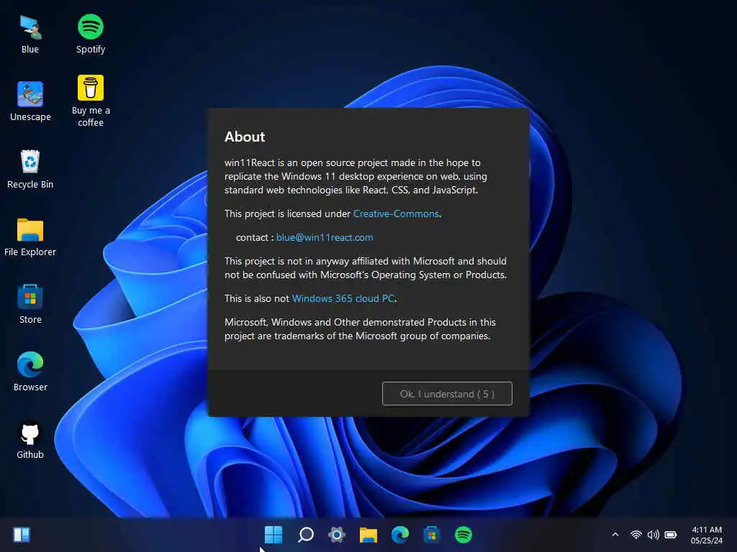
Task: Open Microsoft Store from the taskbar
Action: click(x=432, y=535)
